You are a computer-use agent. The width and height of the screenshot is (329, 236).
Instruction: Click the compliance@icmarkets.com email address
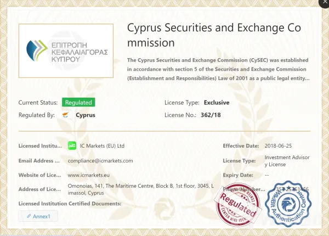click(100, 161)
